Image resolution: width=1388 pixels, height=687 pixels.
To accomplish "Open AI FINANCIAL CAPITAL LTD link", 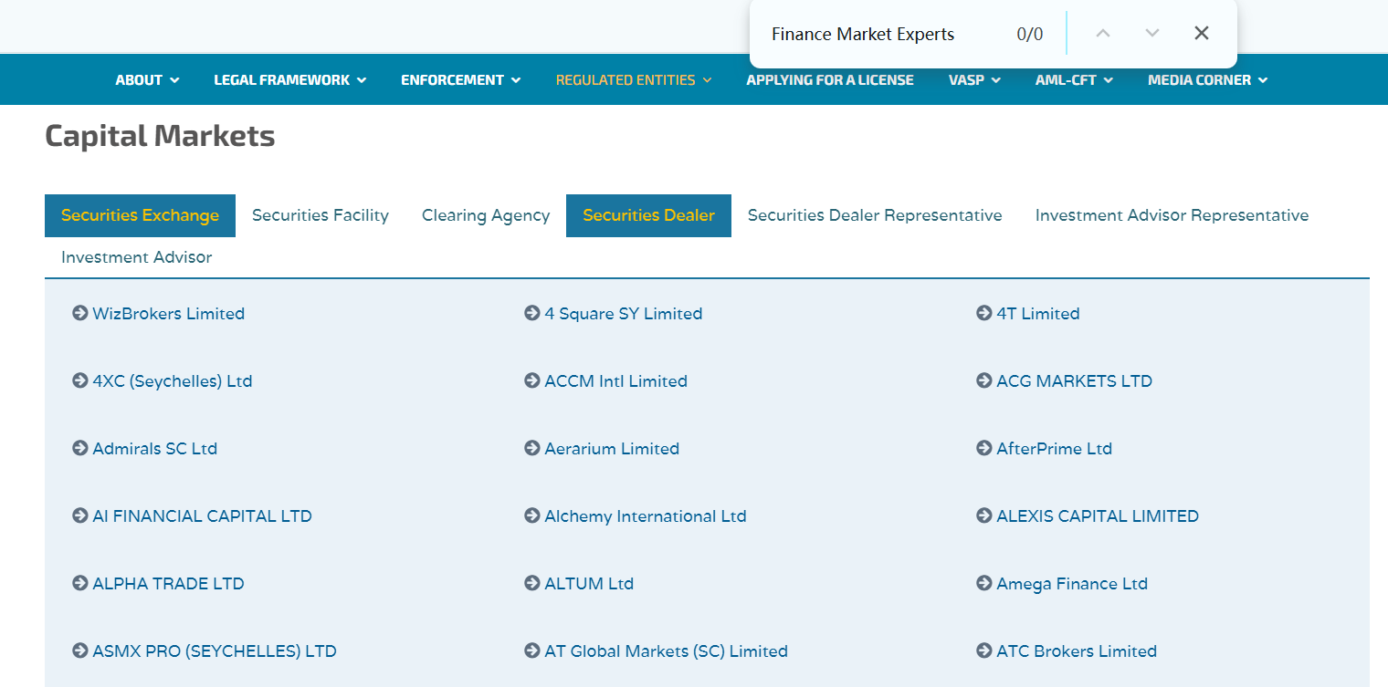I will pyautogui.click(x=203, y=515).
